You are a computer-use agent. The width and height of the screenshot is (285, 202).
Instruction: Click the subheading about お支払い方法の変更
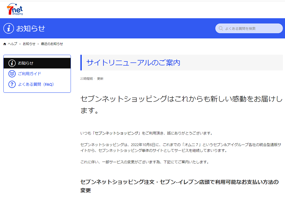pos(179,186)
